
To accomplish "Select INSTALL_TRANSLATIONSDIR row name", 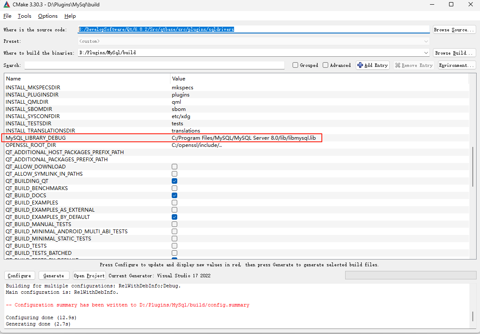I will 40,131.
